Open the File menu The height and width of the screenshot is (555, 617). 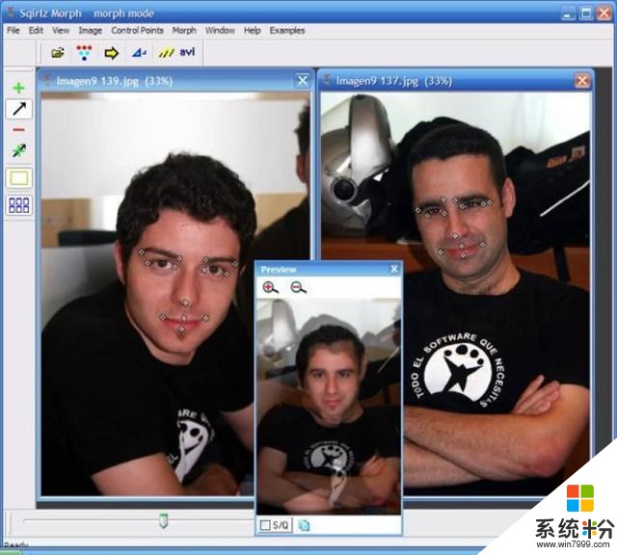click(13, 30)
